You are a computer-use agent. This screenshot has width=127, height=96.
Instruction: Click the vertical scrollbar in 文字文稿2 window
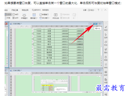(101, 51)
